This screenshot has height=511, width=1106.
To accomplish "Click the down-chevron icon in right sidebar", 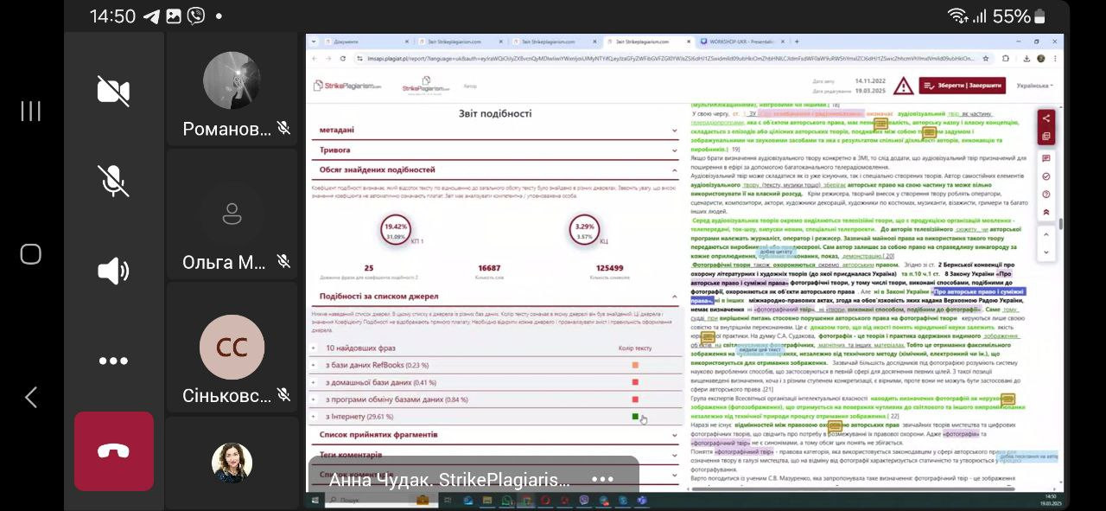I will [x=1046, y=252].
